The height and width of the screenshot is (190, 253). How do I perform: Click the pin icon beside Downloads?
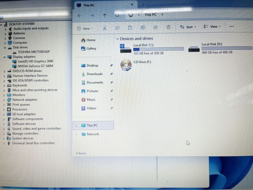(x=111, y=74)
